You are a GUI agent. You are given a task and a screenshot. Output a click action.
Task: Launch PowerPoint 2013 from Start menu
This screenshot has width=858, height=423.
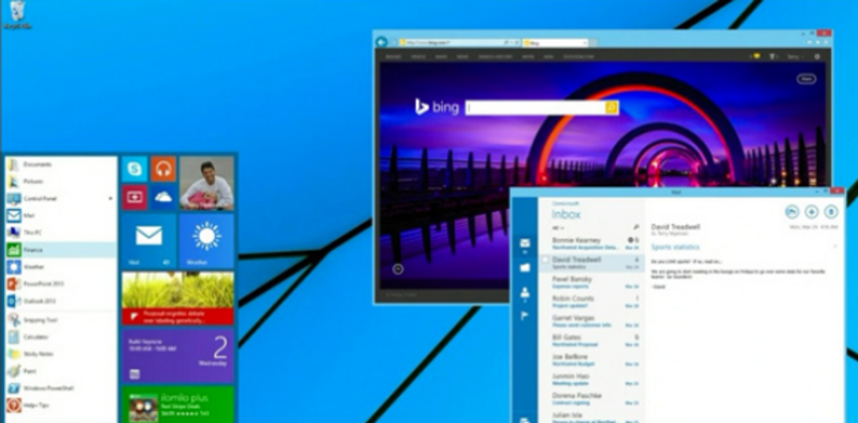pos(61,284)
